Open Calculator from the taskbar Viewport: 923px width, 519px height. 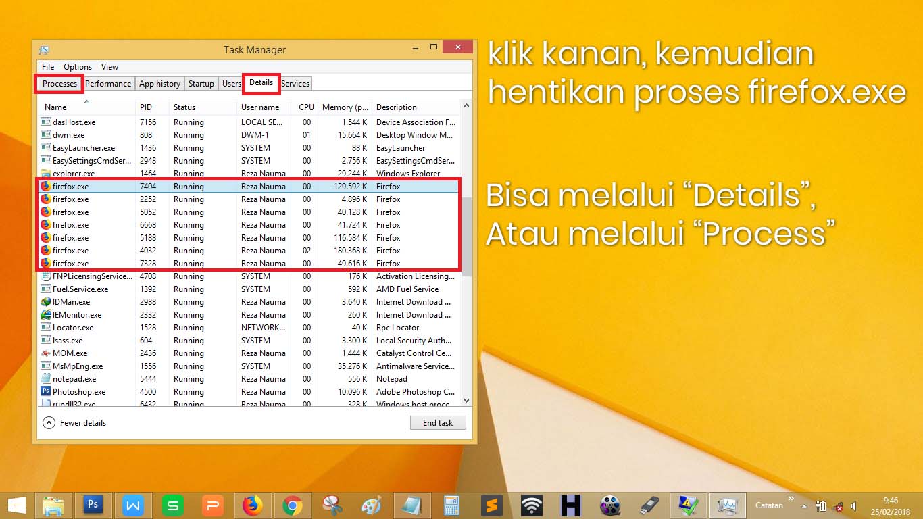tap(451, 505)
